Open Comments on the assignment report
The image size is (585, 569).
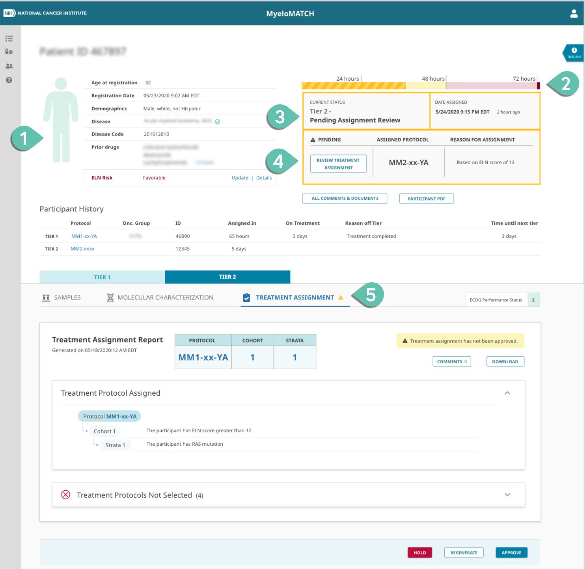pos(452,362)
